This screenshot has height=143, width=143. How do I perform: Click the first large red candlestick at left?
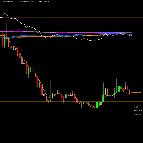click(2, 40)
